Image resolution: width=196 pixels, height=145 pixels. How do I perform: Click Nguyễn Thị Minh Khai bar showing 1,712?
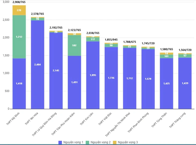tap(130, 79)
